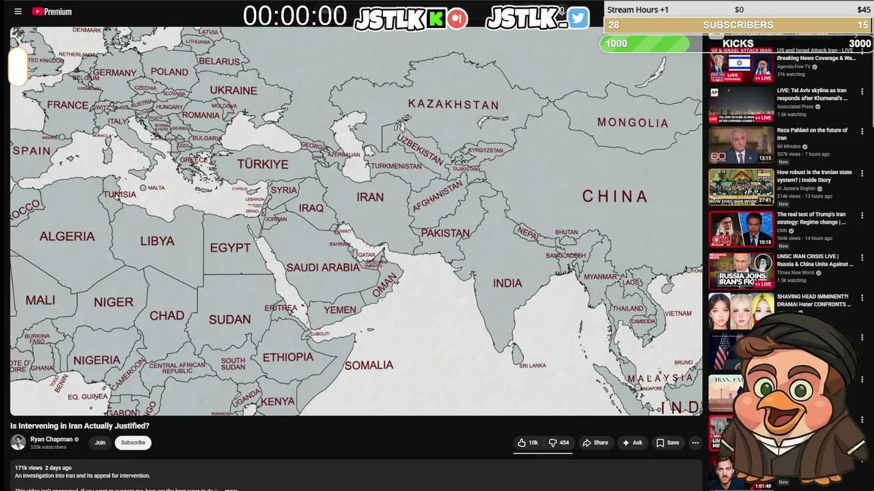Image resolution: width=874 pixels, height=491 pixels.
Task: Click '171k views 2 days ago' description text
Action: tap(43, 468)
